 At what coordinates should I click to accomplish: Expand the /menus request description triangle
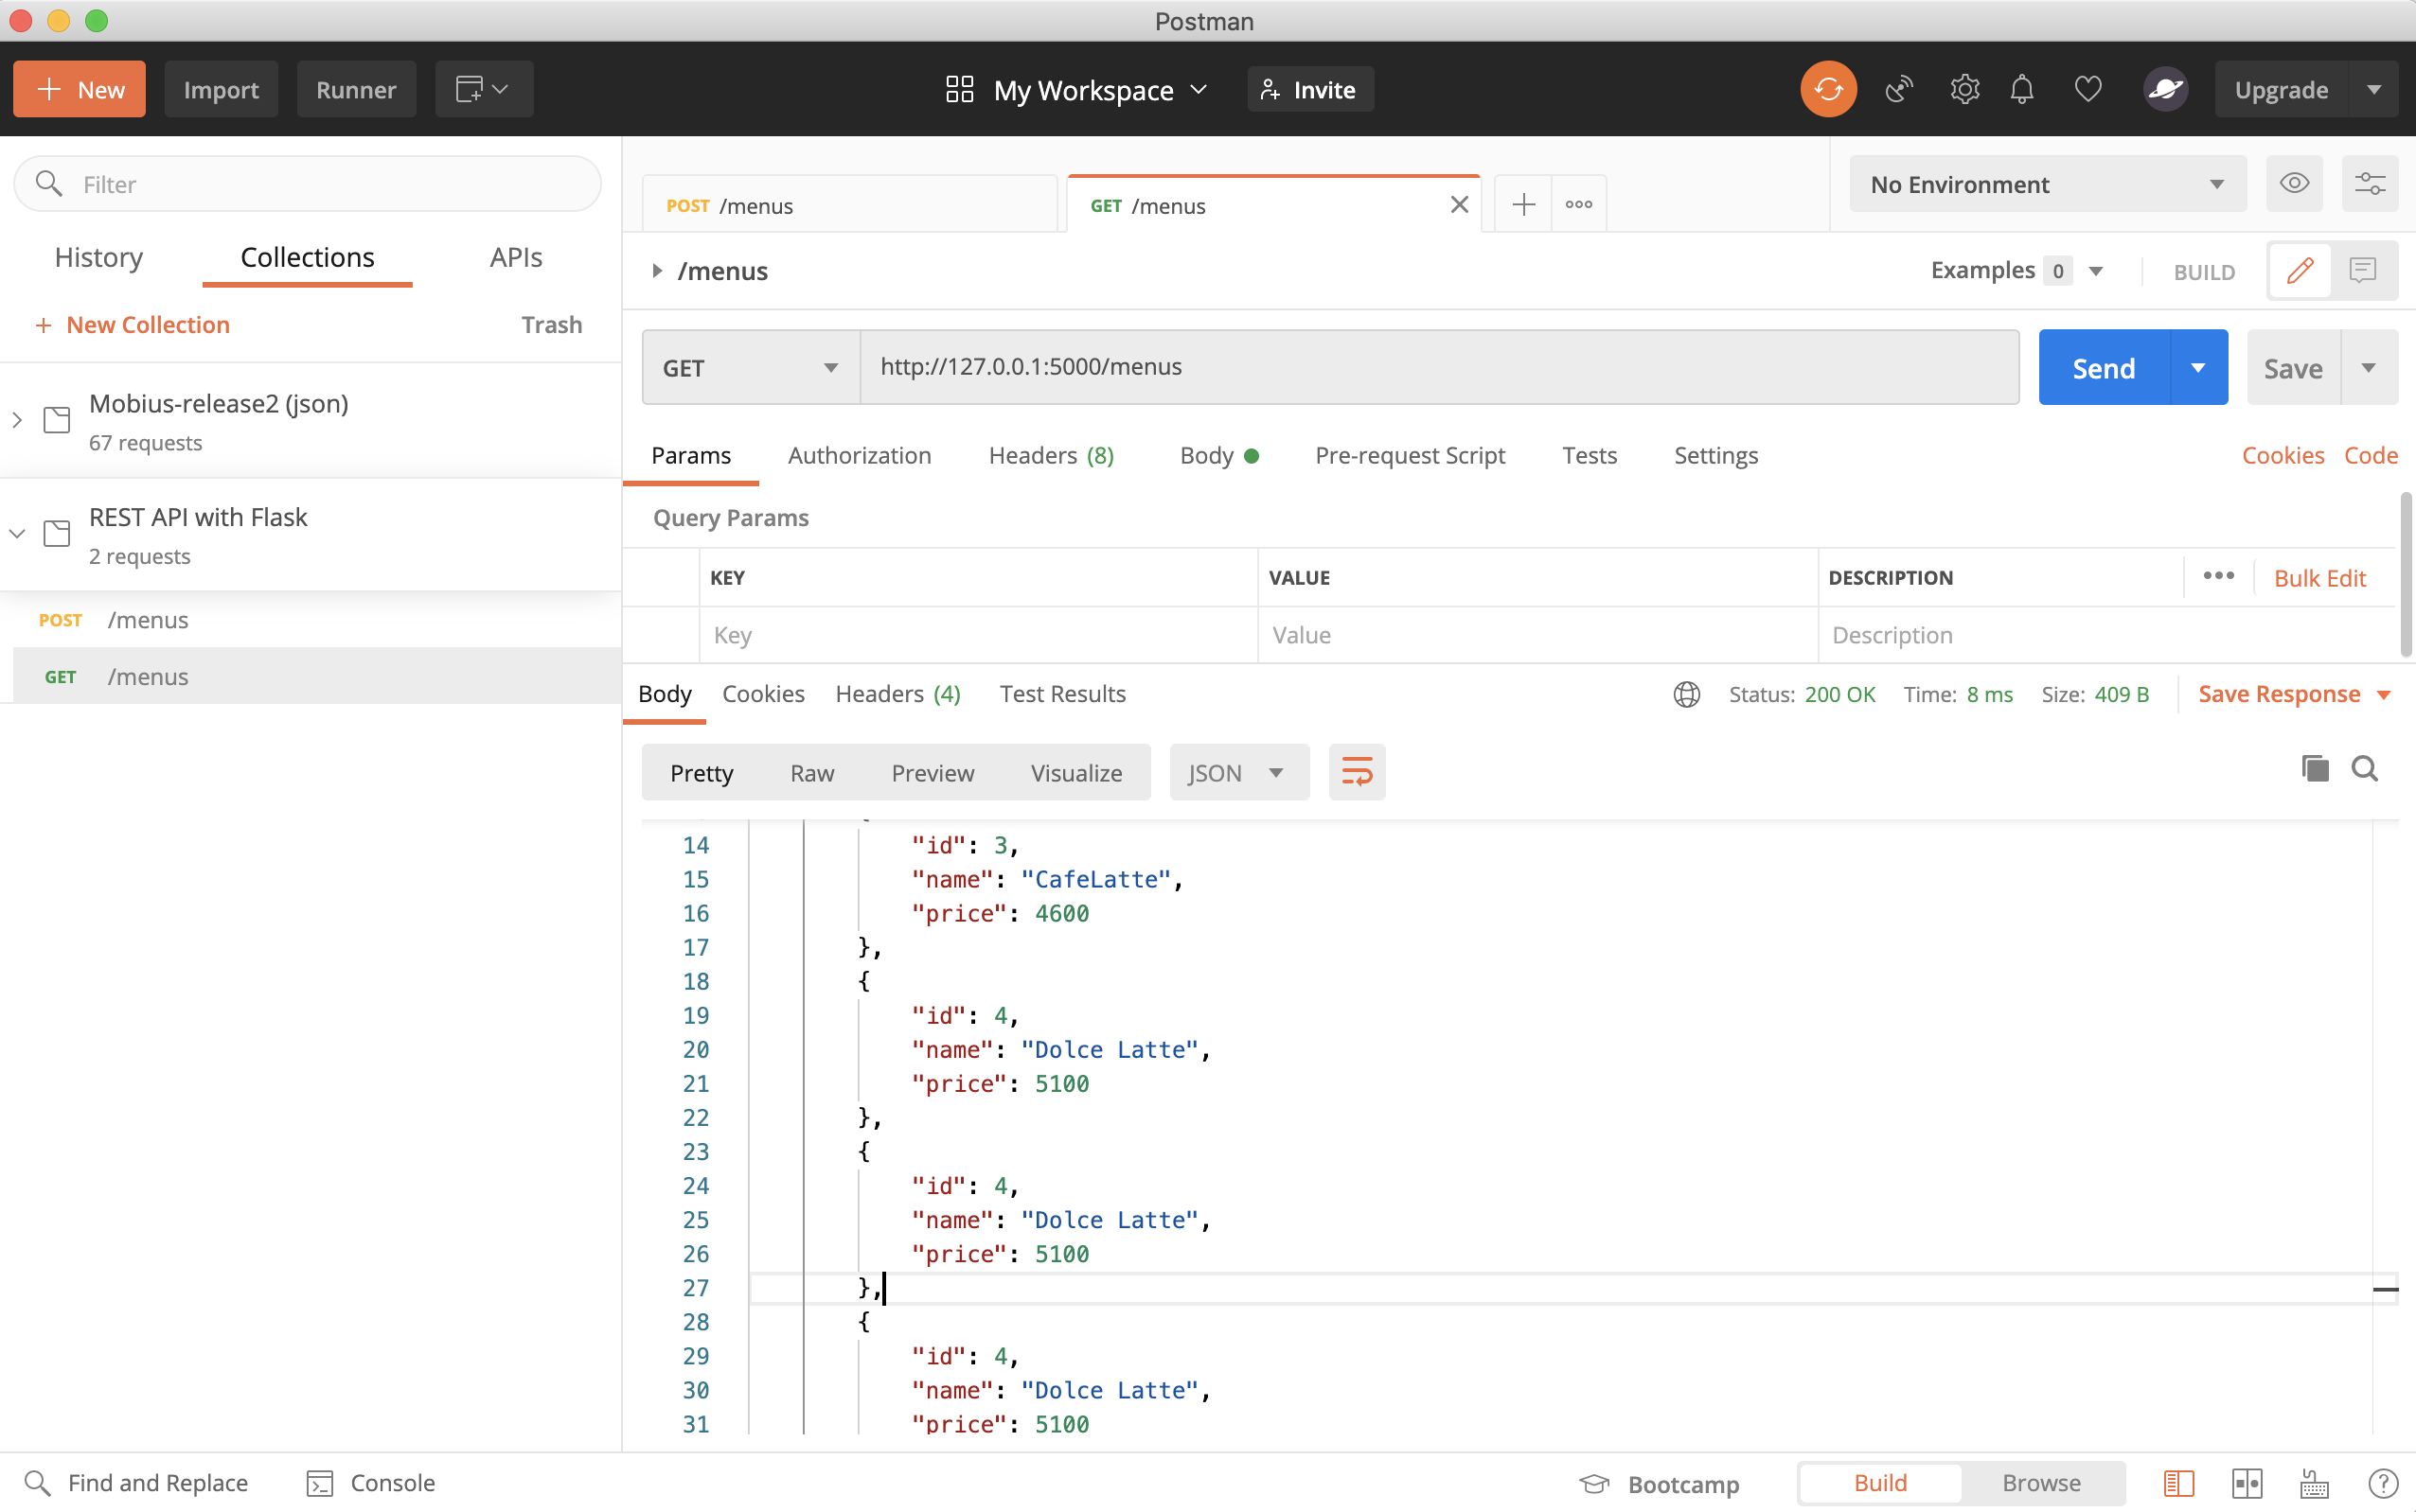656,270
